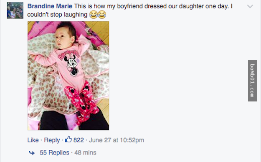
Task: Like the comment using the Like link
Action: tap(33, 140)
